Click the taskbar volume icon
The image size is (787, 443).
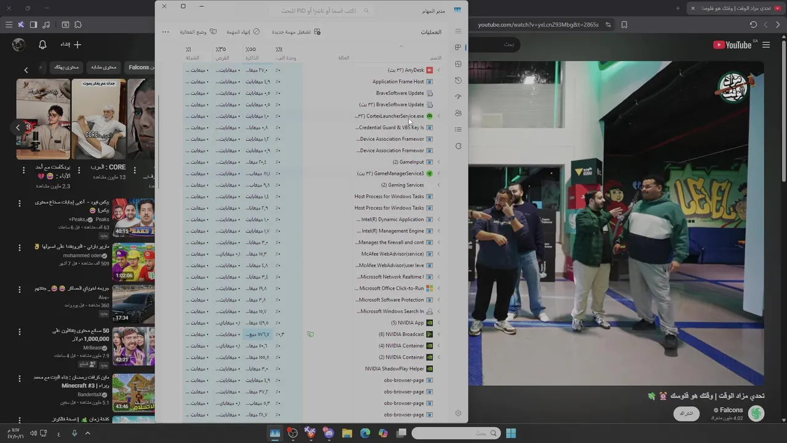pyautogui.click(x=33, y=433)
